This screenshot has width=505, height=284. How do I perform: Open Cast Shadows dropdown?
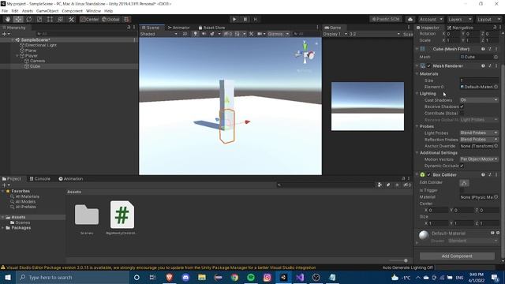click(x=479, y=100)
